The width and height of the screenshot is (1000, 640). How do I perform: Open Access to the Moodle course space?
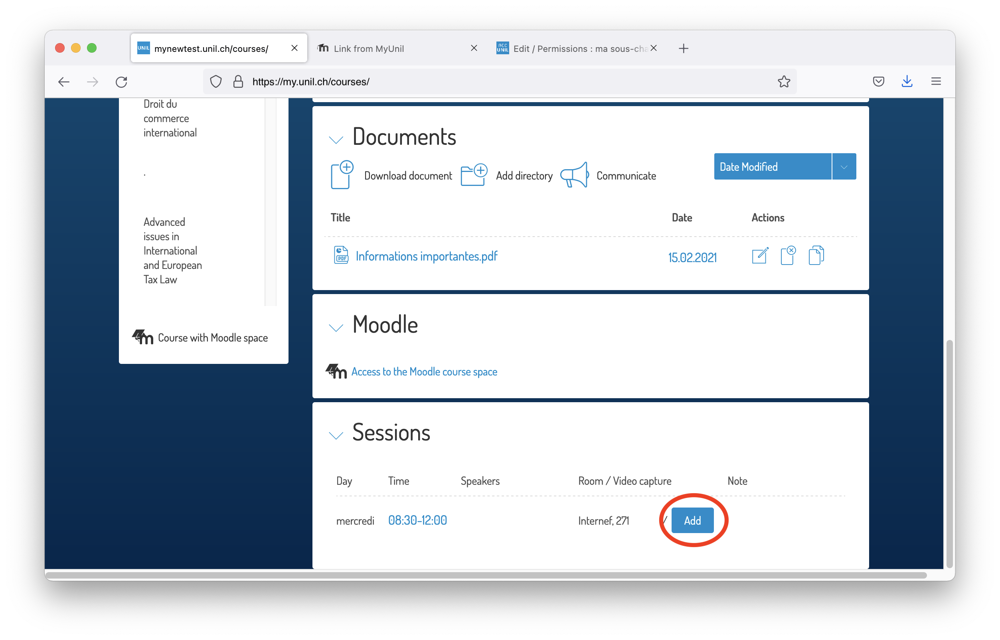(424, 371)
